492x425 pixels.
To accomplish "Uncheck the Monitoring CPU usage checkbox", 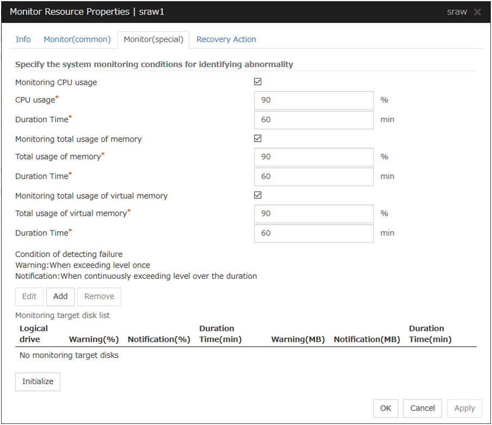I will click(x=258, y=82).
